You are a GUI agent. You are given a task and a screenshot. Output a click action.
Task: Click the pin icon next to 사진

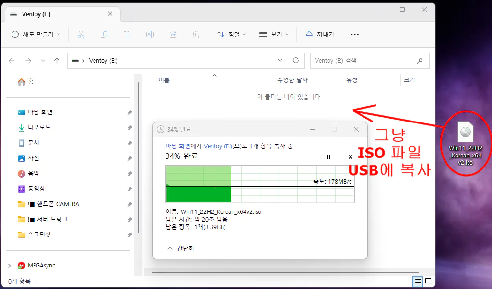click(129, 158)
